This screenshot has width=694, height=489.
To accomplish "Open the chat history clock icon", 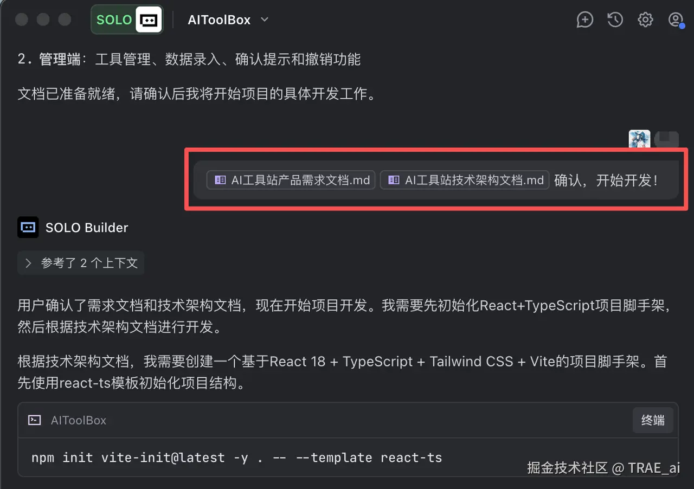I will 615,20.
